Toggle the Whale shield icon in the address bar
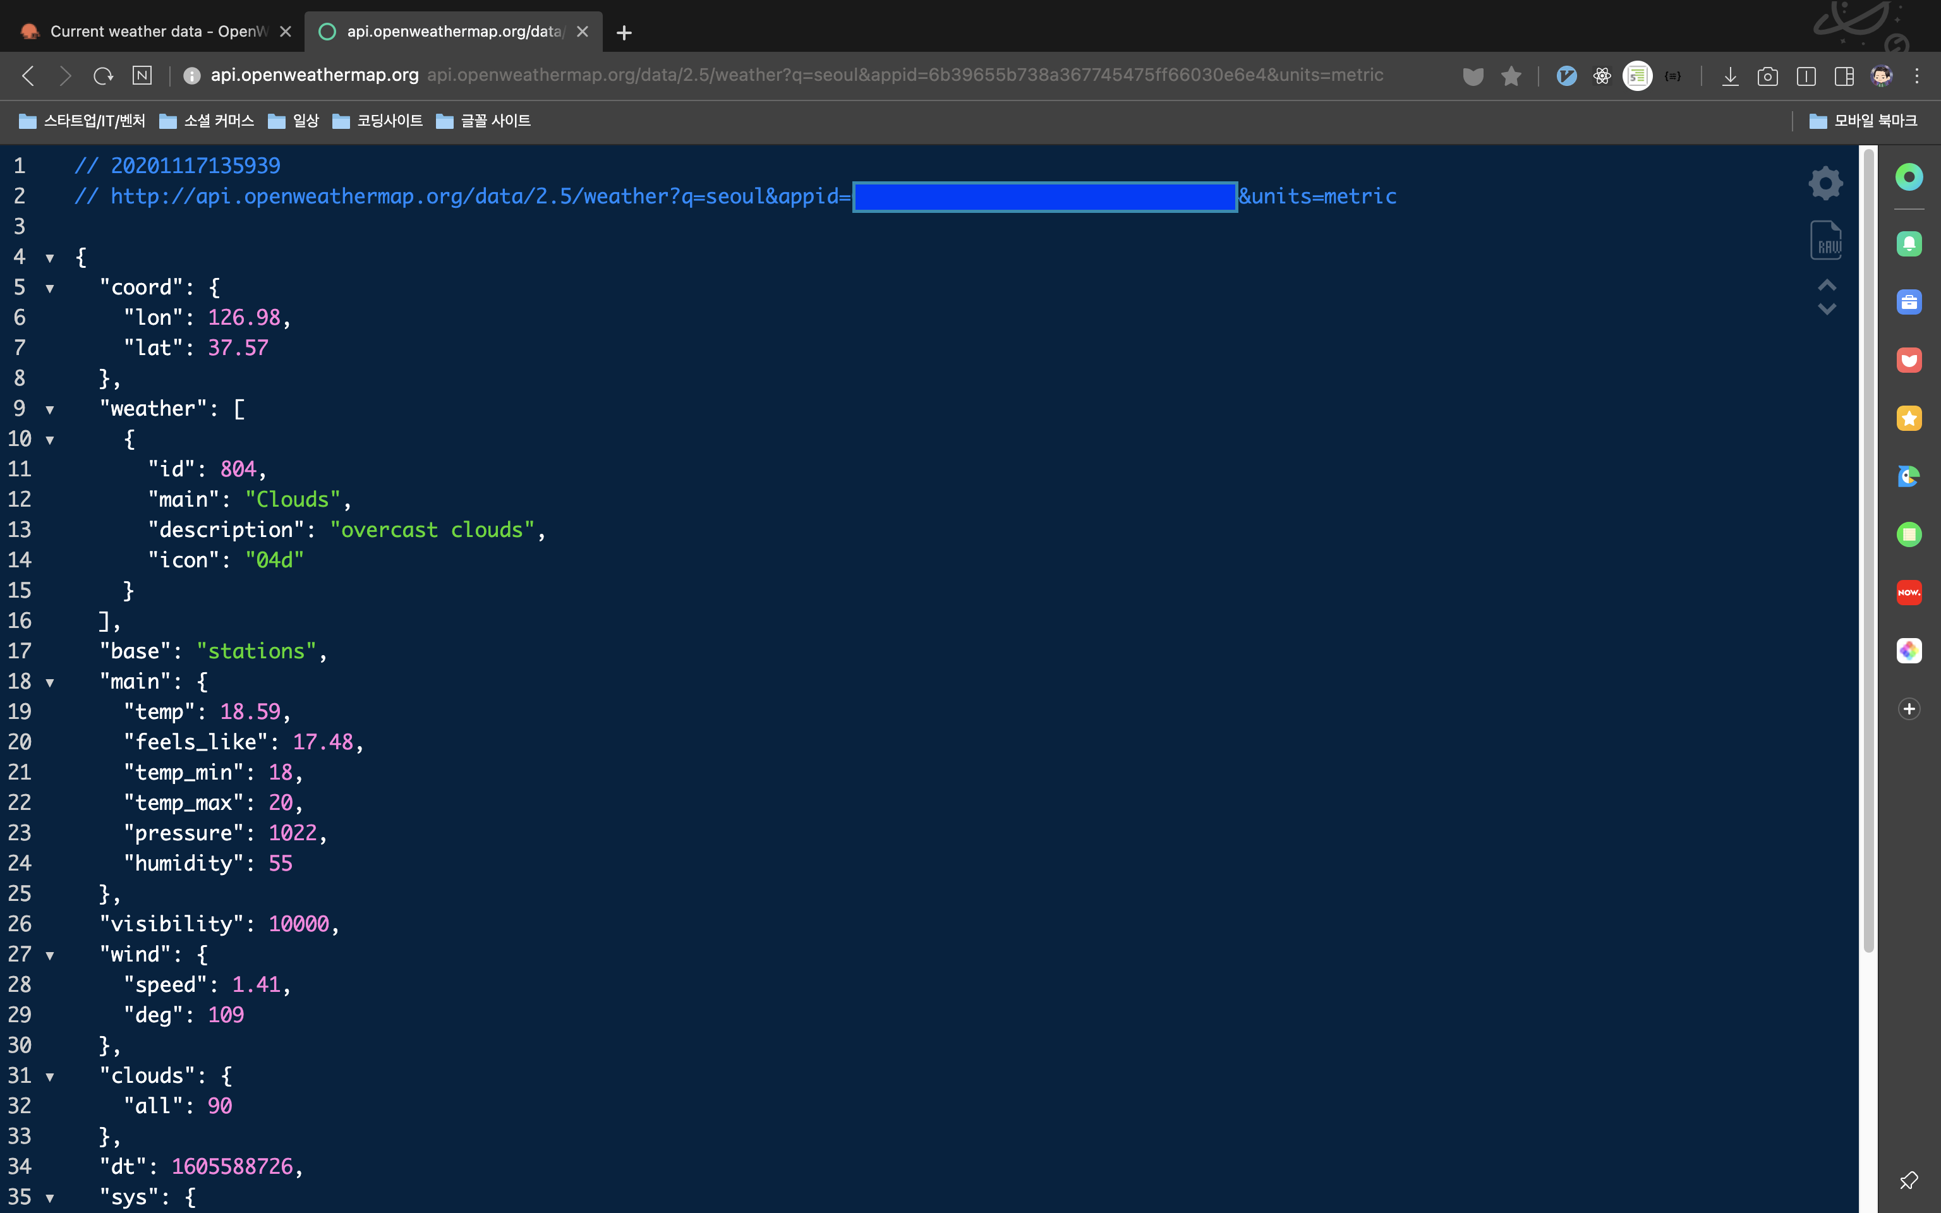Image resolution: width=1941 pixels, height=1213 pixels. pyautogui.click(x=1473, y=75)
